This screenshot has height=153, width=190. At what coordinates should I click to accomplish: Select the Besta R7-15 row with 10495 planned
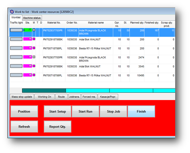click(x=92, y=77)
